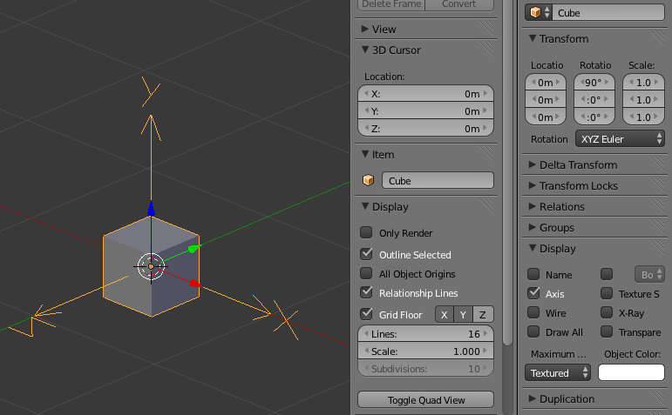Click the red X-axis manipulator arrow
This screenshot has height=415, width=672.
(x=194, y=283)
